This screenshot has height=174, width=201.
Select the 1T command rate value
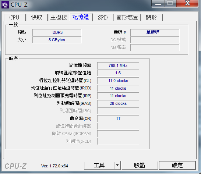[118, 119]
